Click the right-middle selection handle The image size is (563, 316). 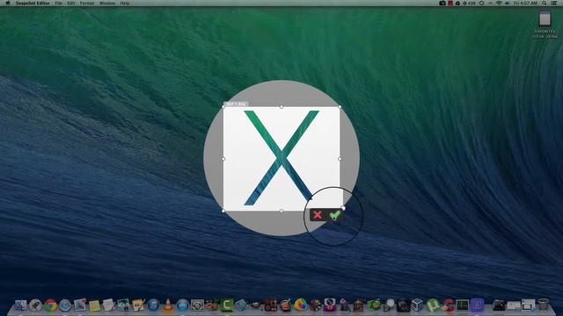tap(340, 158)
